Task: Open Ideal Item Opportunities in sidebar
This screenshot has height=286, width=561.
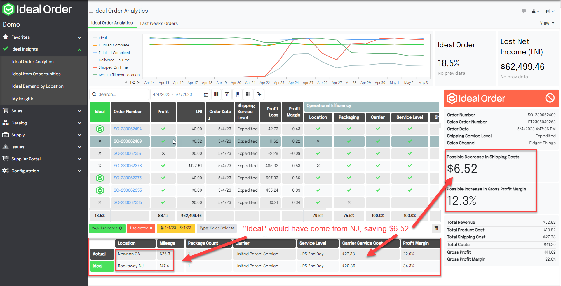Action: tap(36, 74)
